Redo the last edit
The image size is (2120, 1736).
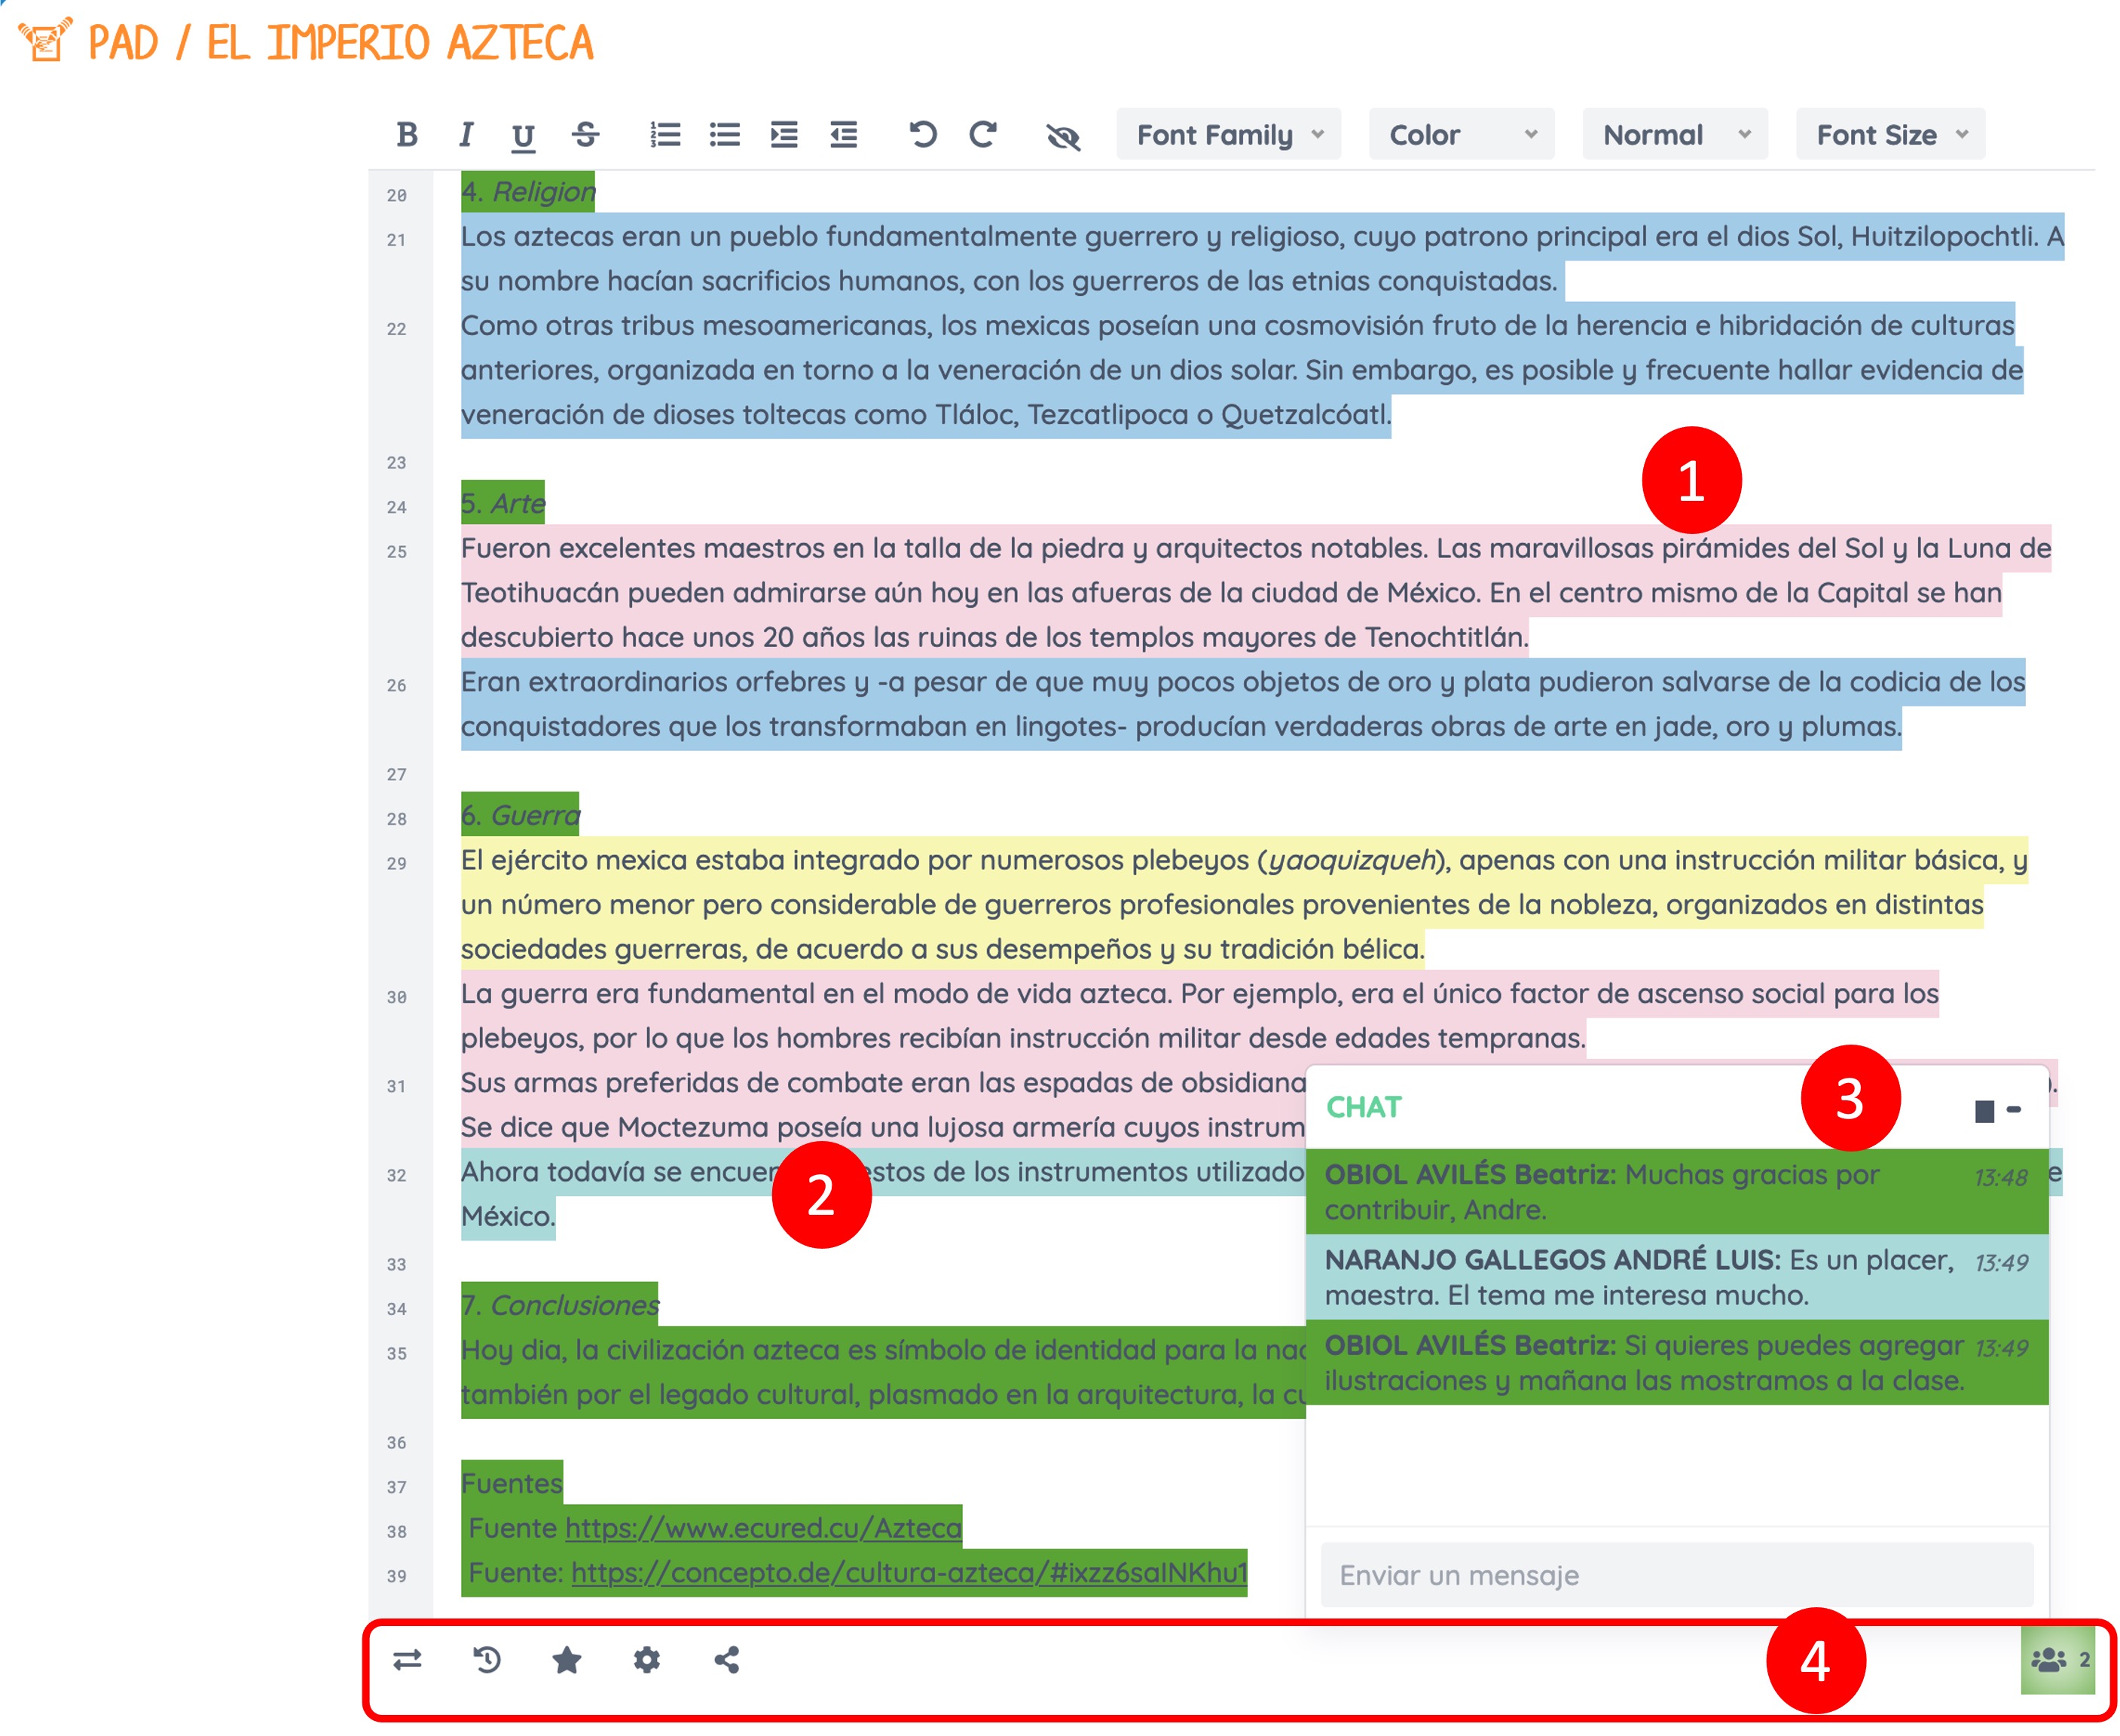pos(983,134)
